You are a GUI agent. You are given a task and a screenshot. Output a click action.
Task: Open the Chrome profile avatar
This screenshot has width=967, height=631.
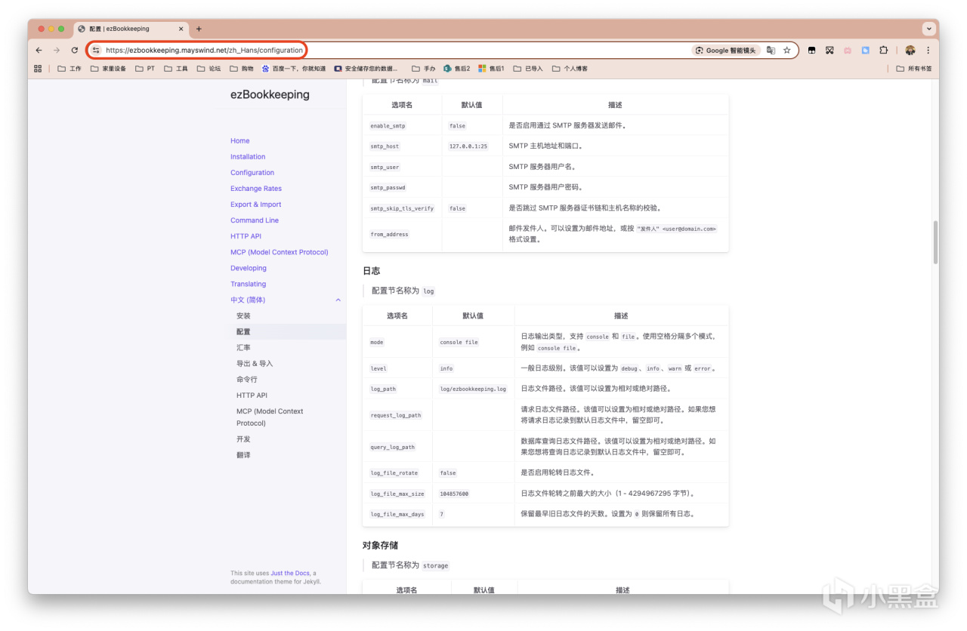pos(910,51)
